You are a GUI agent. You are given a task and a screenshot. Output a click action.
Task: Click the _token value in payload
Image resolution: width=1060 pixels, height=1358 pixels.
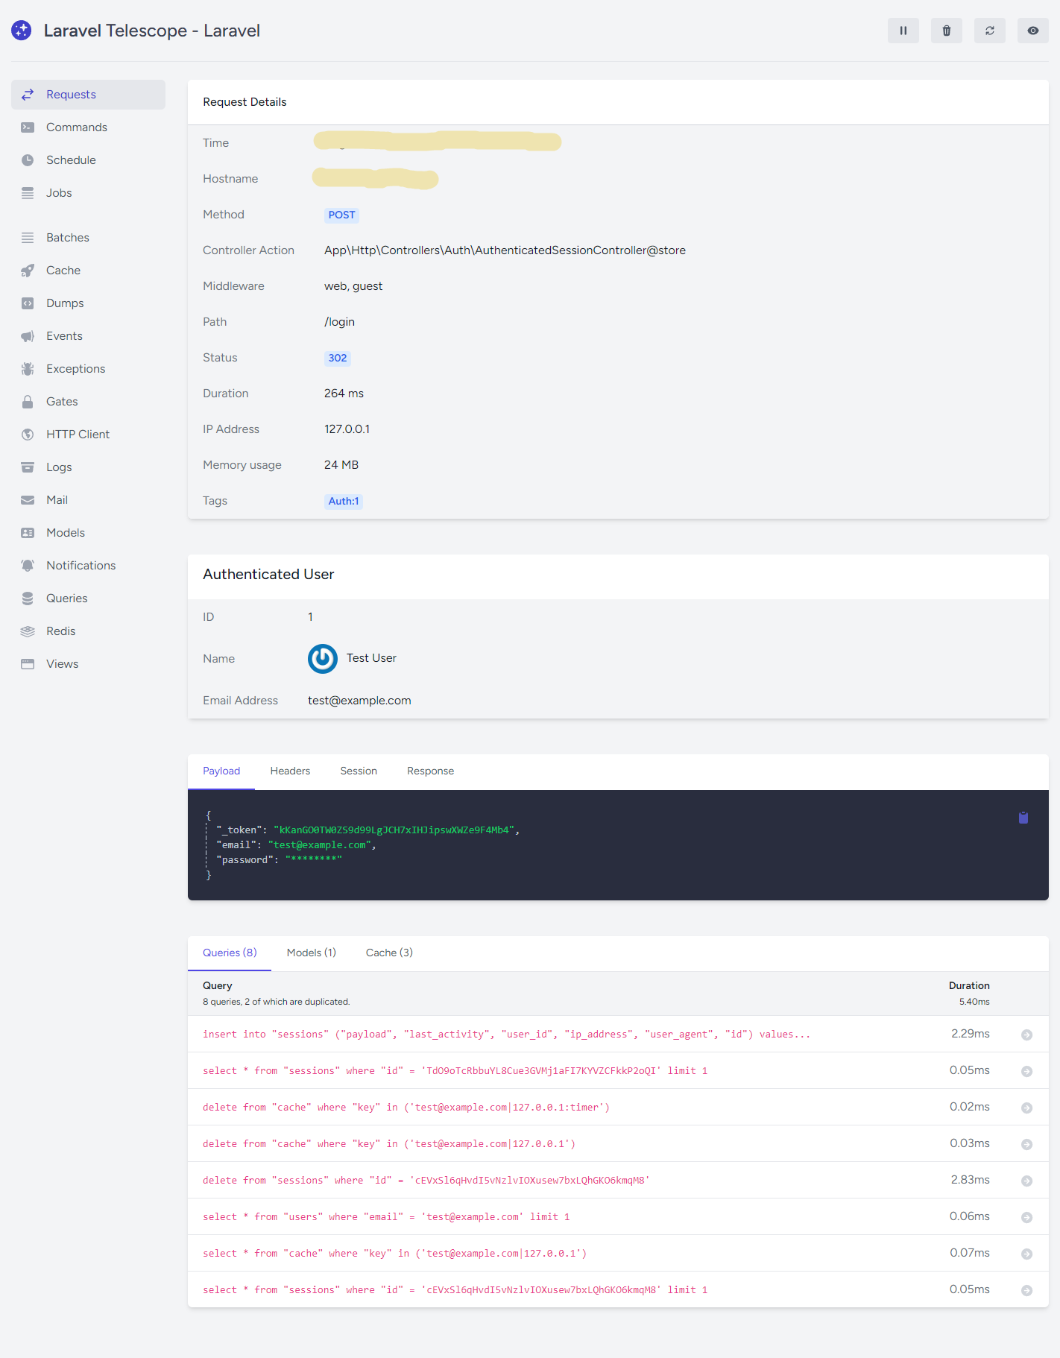click(x=394, y=830)
